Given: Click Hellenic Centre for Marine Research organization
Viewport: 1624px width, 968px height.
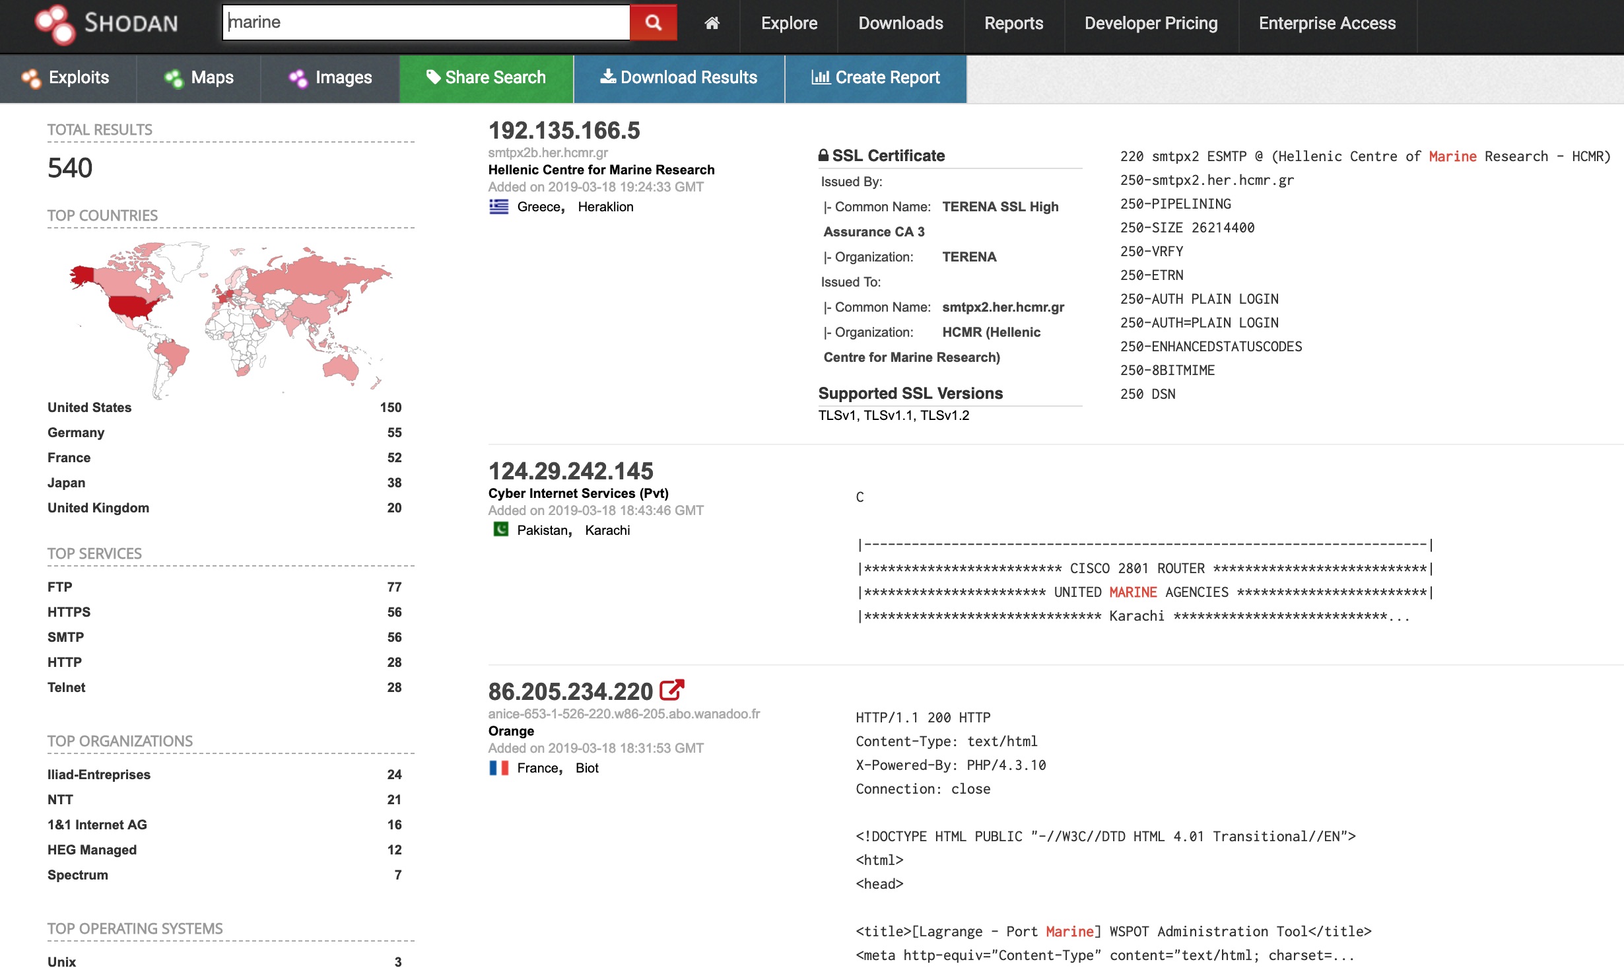Looking at the screenshot, I should click(x=601, y=170).
